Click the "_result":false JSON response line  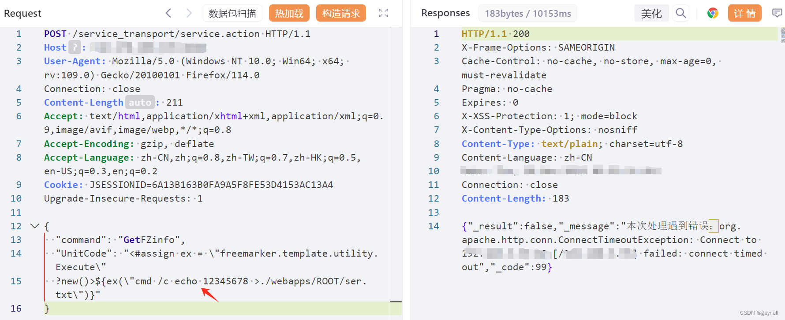point(601,226)
